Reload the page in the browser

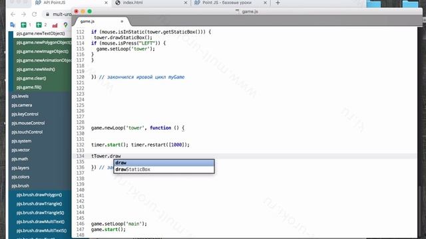pos(34,14)
